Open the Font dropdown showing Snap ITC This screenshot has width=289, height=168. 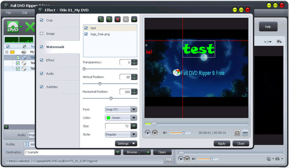point(121,109)
